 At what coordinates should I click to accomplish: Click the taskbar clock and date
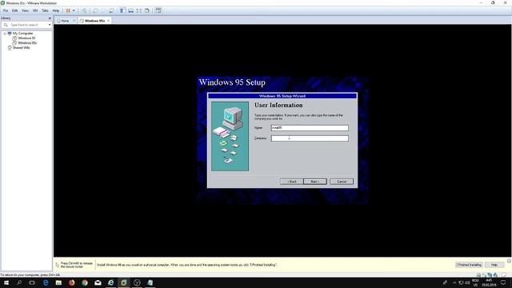[x=489, y=282]
